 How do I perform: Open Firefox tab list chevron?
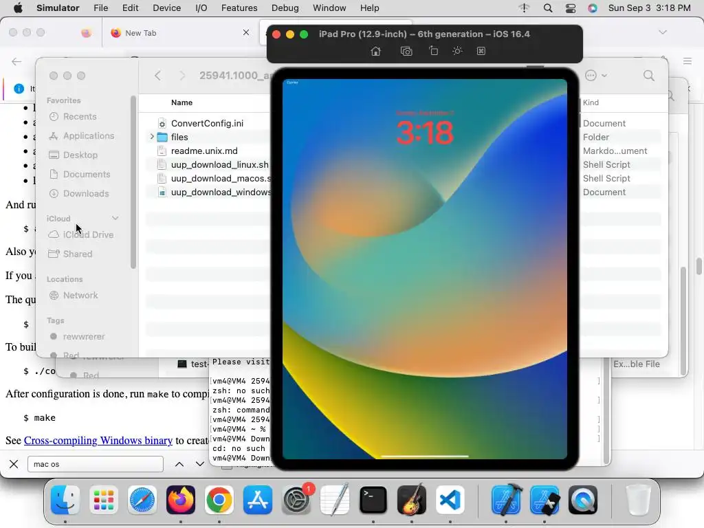click(x=663, y=32)
